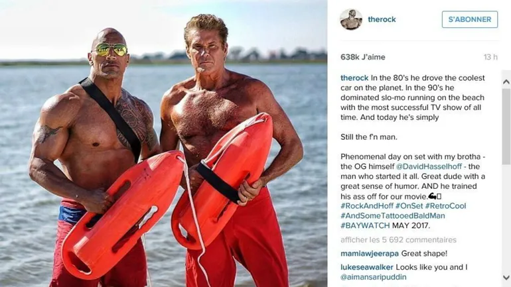511x287 pixels.
Task: View the 638k J'aime likes count
Action: coord(363,57)
